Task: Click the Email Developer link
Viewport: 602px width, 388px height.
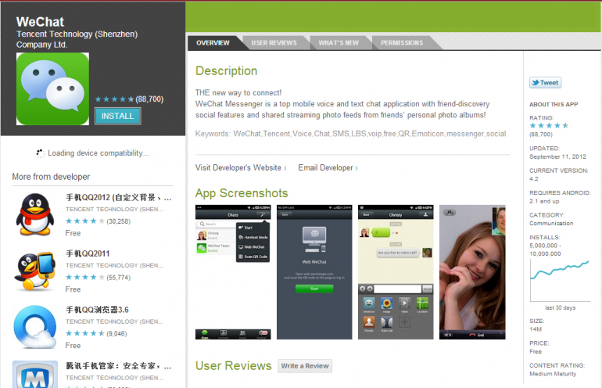Action: pos(328,167)
